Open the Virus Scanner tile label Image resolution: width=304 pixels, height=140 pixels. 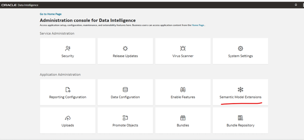click(x=183, y=56)
